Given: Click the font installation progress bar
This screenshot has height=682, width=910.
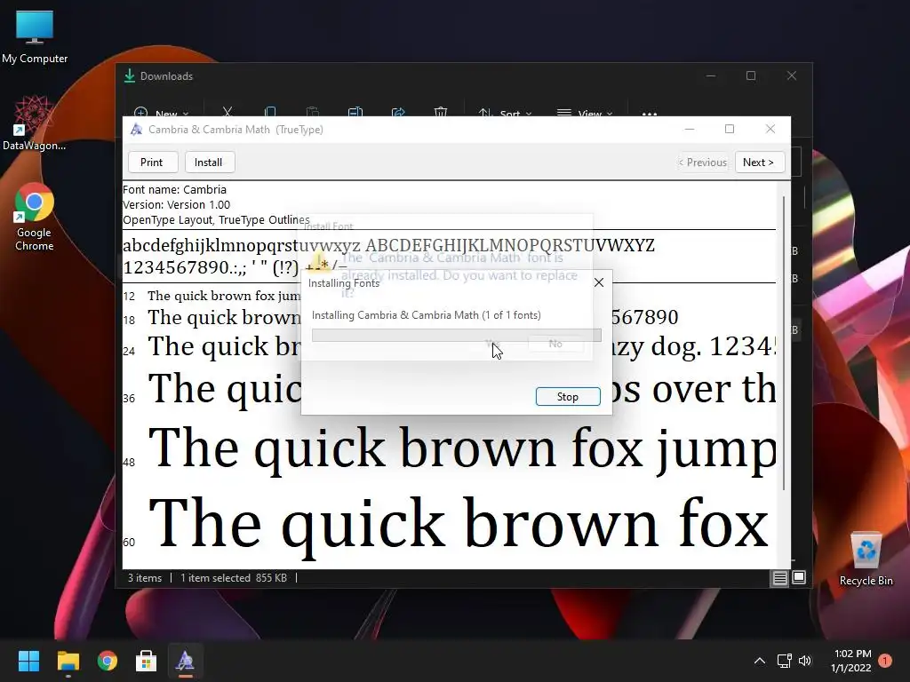Looking at the screenshot, I should coord(456,335).
